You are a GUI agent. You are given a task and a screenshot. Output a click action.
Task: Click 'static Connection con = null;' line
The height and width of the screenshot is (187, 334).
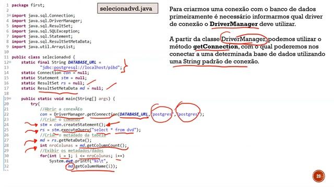point(55,73)
